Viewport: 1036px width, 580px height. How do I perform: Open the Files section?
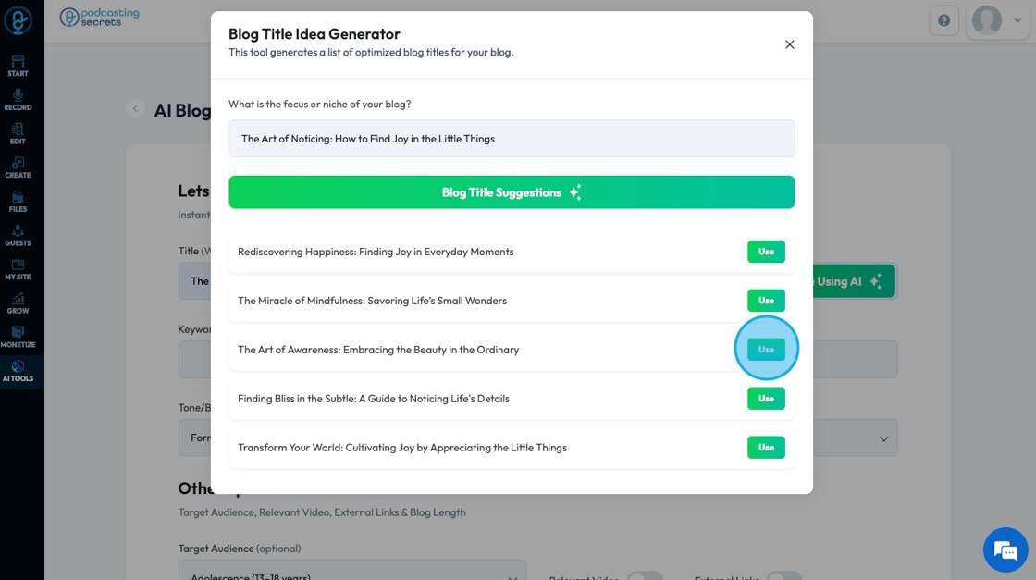point(18,202)
